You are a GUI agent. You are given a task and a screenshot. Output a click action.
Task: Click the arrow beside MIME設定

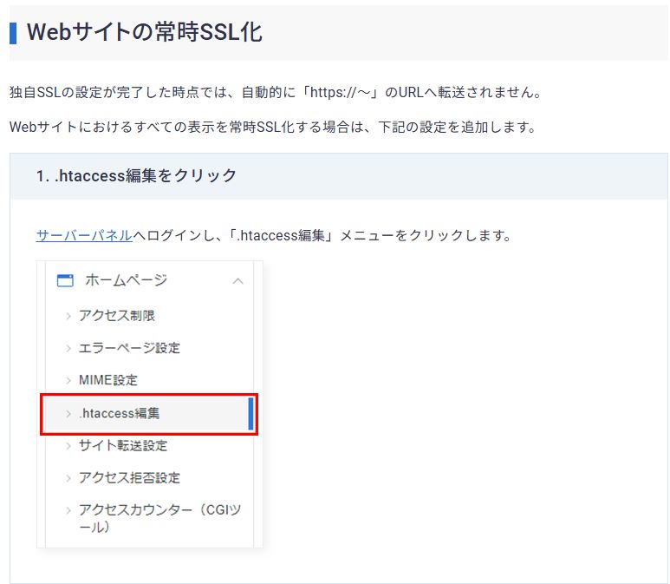coord(68,380)
